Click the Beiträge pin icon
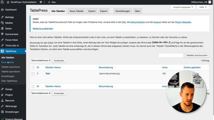 coord(2,17)
